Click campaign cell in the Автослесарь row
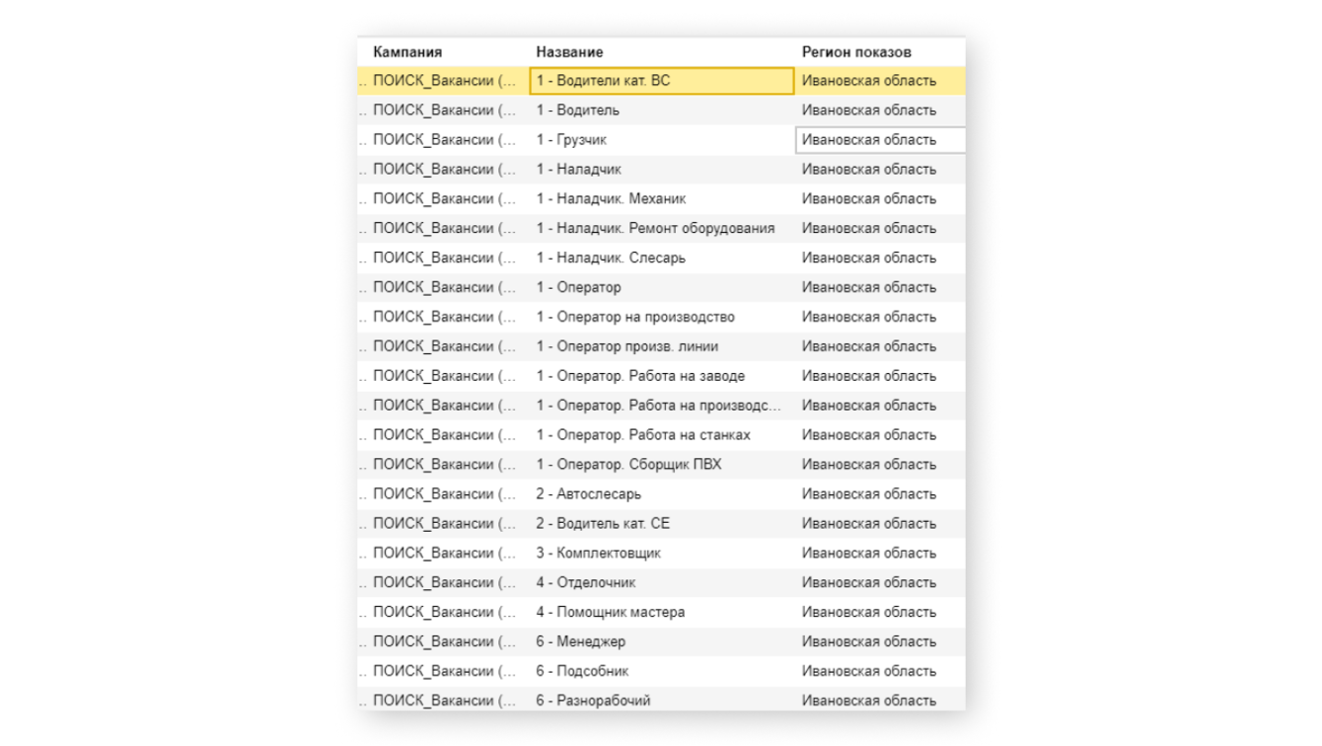Screen dimensions: 1322x746 coord(444,494)
